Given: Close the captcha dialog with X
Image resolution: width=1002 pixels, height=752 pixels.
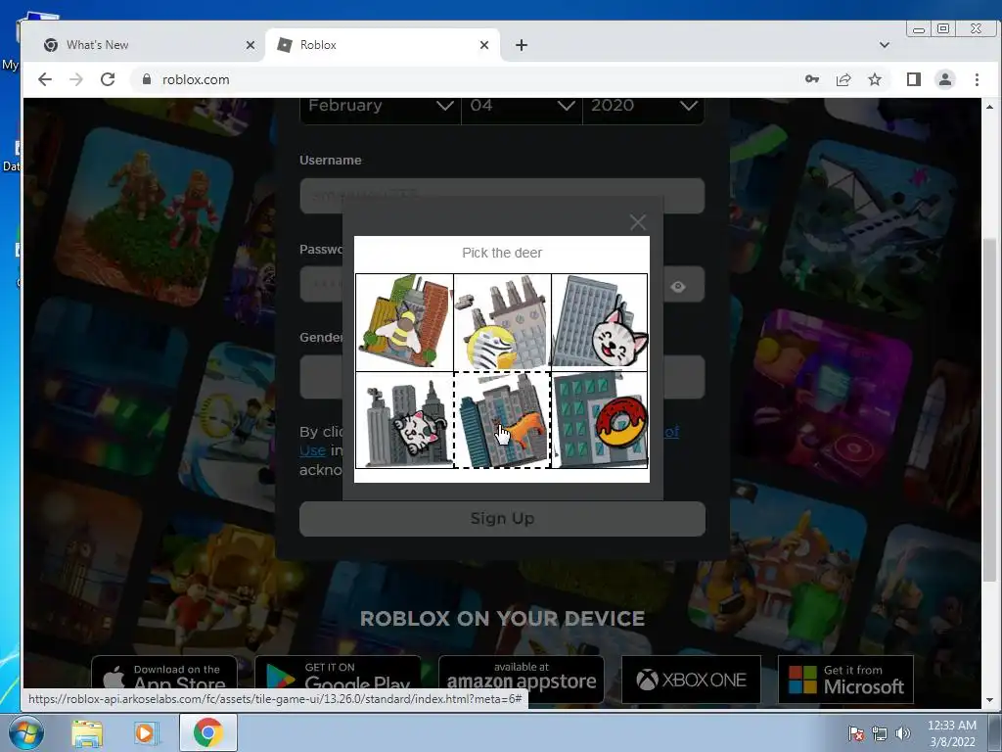Looking at the screenshot, I should pyautogui.click(x=638, y=222).
